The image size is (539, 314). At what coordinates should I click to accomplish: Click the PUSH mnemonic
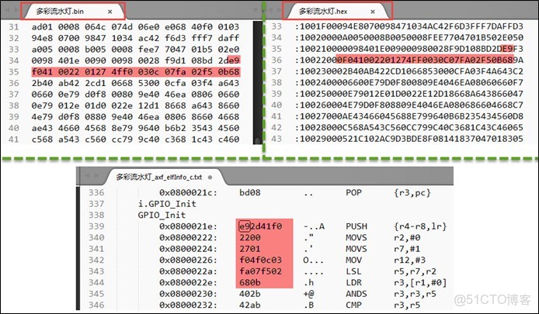pos(356,226)
